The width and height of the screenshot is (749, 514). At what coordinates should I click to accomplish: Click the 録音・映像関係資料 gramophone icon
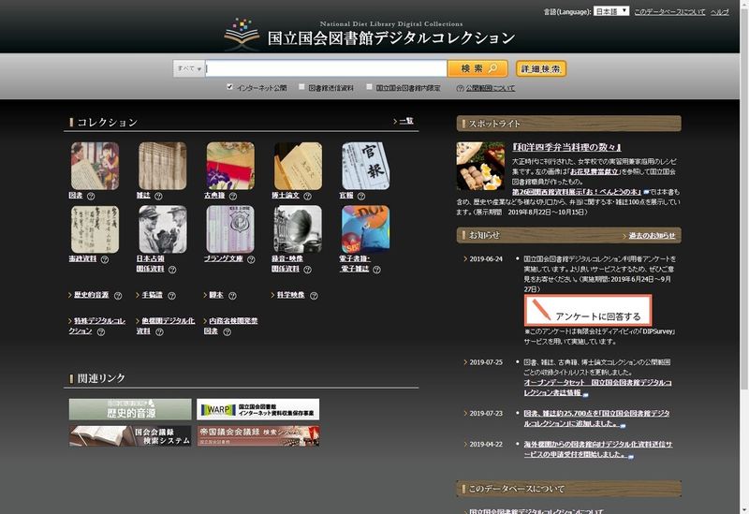(297, 229)
